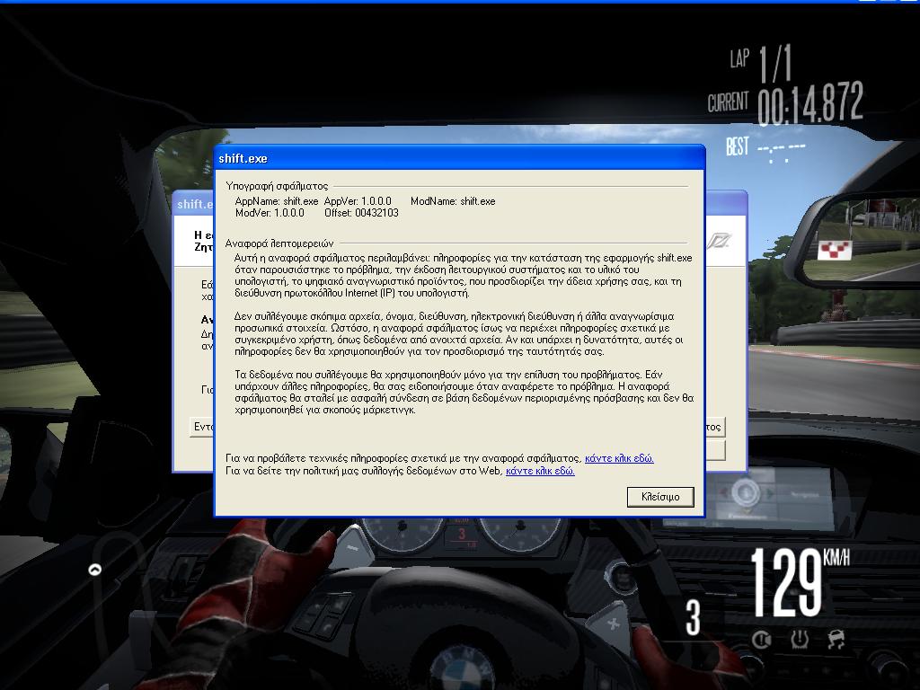
Task: Click the right gauge behind the steering wheel
Action: click(520, 533)
